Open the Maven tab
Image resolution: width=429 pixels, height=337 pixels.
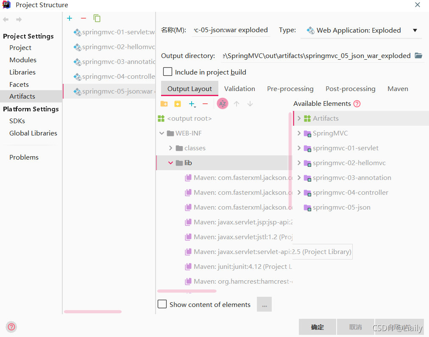click(x=398, y=89)
